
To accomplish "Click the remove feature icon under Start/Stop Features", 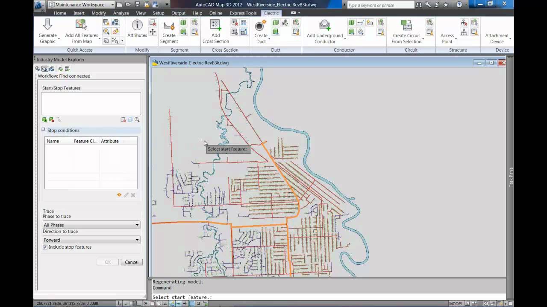I will pyautogui.click(x=123, y=120).
